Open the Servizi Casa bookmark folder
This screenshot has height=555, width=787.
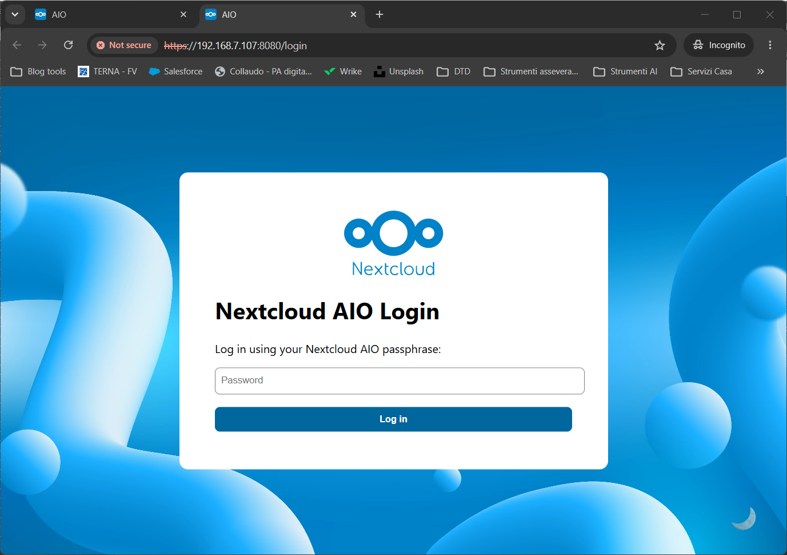pyautogui.click(x=701, y=72)
